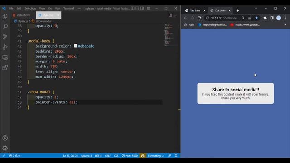This screenshot has width=290, height=163.
Task: Open the feedback icon in status bar
Action: tap(169, 156)
